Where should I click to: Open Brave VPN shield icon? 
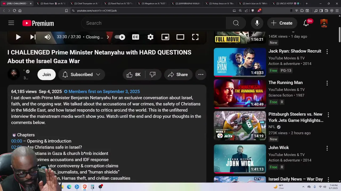coord(332,11)
